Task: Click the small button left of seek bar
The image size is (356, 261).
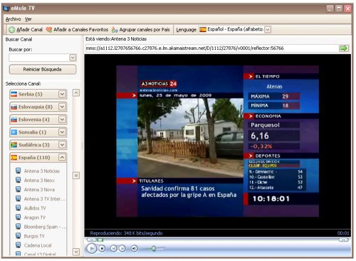Action: (x=91, y=240)
